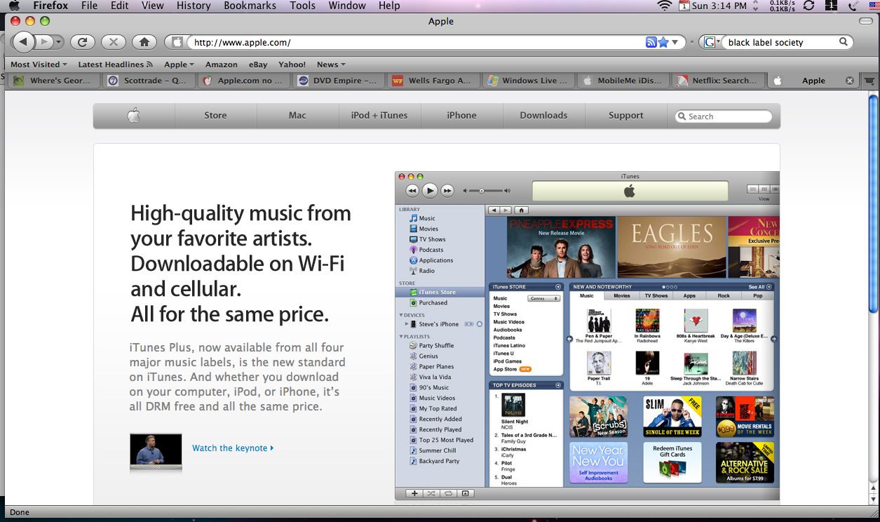
Task: Open the File menu
Action: (89, 6)
